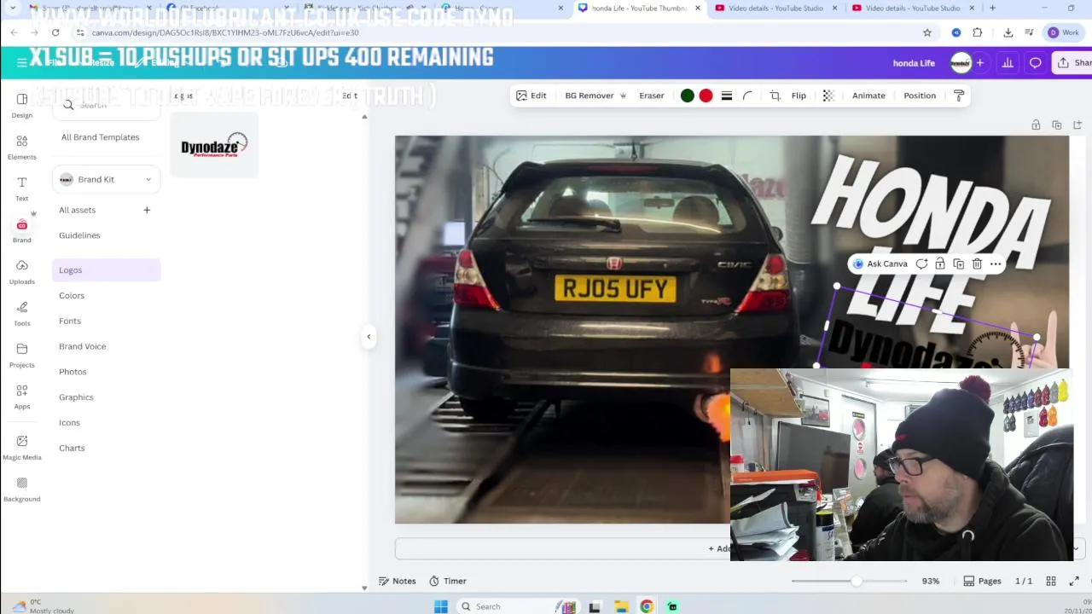The height and width of the screenshot is (614, 1092).
Task: Expand the Brand Kit dropdown
Action: (x=107, y=179)
